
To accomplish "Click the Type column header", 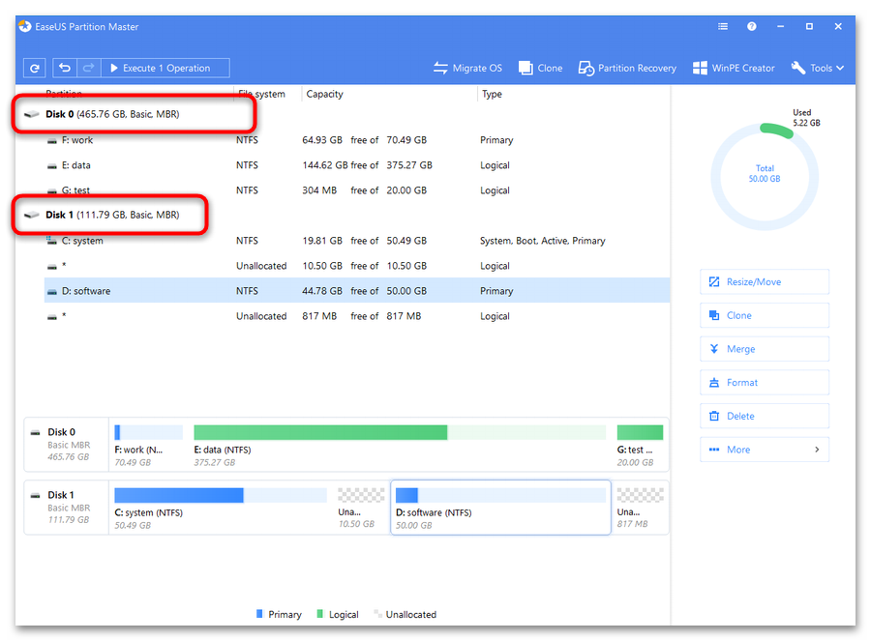I will pyautogui.click(x=492, y=95).
